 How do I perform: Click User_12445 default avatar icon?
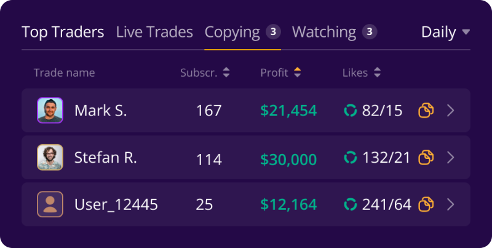tap(50, 204)
